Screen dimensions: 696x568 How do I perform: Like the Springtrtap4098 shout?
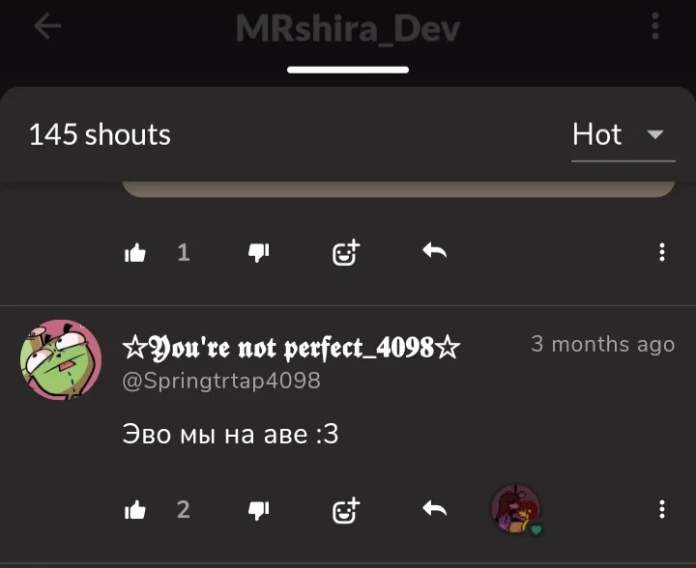pos(135,510)
